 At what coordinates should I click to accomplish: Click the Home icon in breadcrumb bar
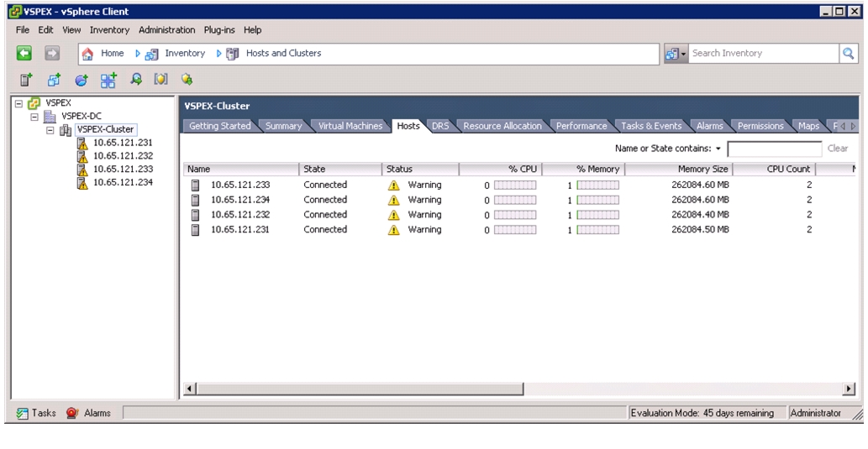(87, 54)
